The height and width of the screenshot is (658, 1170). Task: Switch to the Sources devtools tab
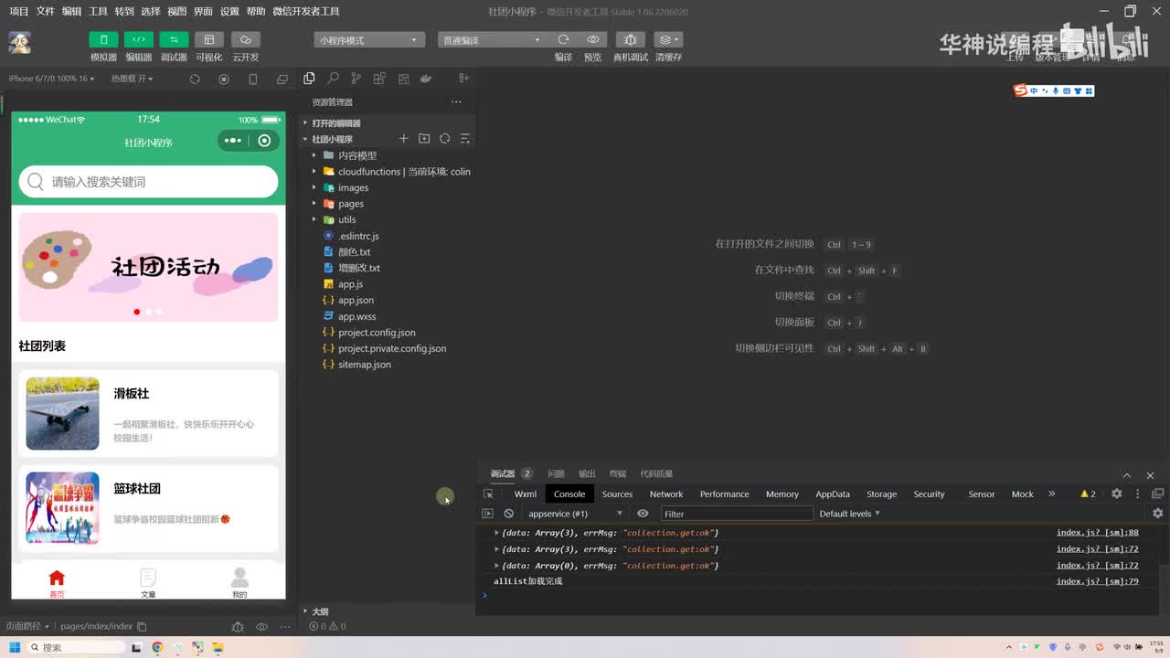click(617, 494)
